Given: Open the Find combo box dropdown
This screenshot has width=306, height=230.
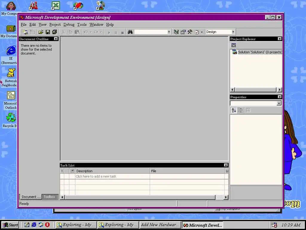Looking at the screenshot, I should pos(169,32).
